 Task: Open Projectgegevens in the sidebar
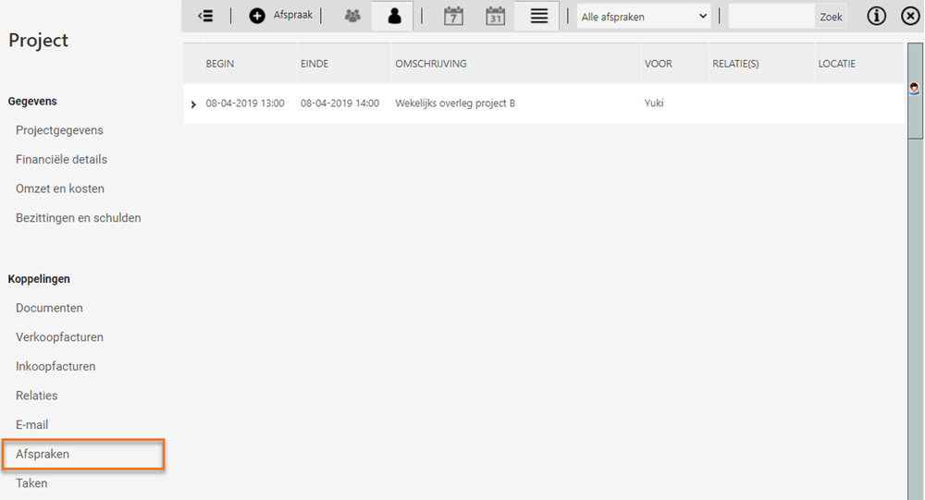click(x=59, y=130)
